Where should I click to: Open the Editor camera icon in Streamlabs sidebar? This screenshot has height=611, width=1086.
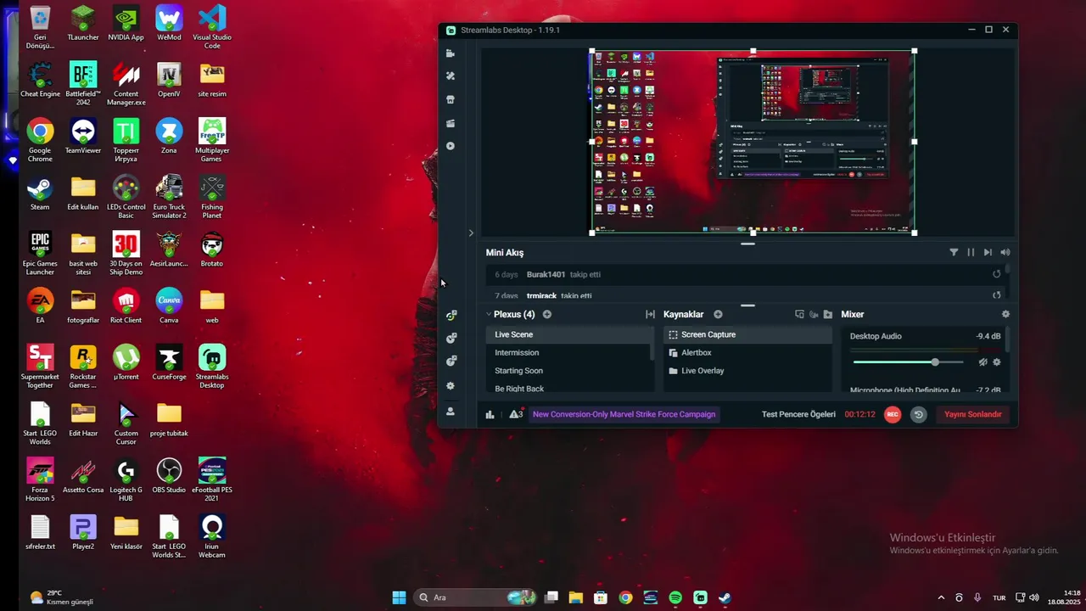click(451, 53)
